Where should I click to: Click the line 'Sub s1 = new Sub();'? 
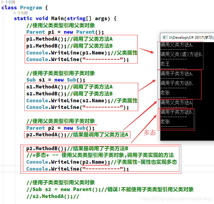(x=56, y=80)
